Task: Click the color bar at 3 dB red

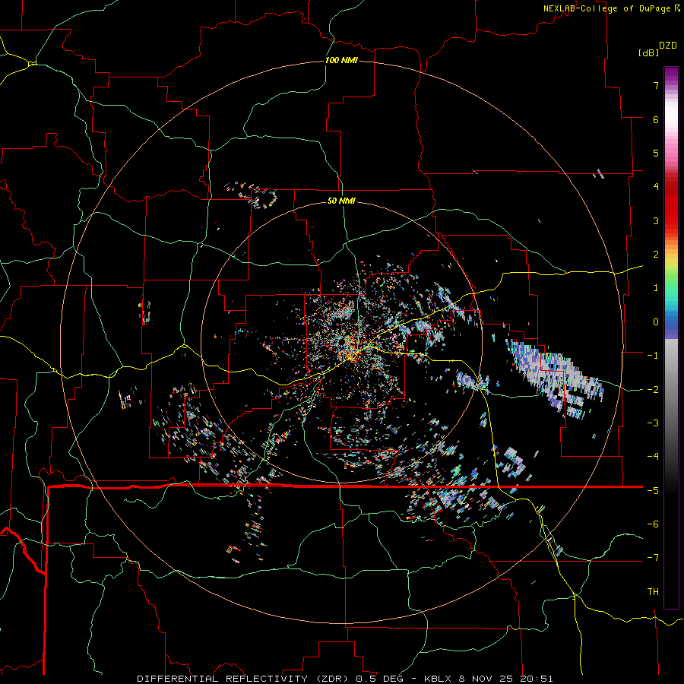Action: (x=671, y=220)
